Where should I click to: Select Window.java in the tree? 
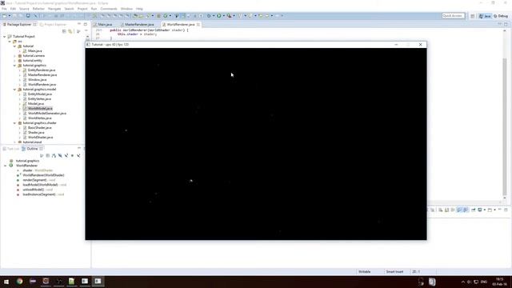pyautogui.click(x=37, y=80)
